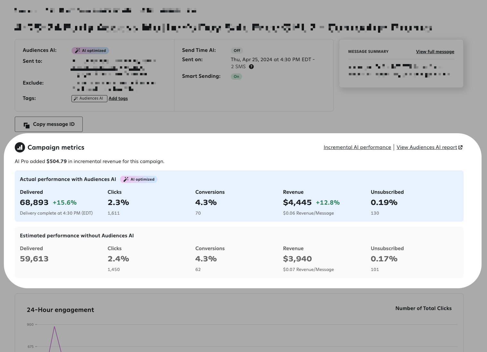Click the View full message link
This screenshot has height=352, width=487.
(435, 52)
